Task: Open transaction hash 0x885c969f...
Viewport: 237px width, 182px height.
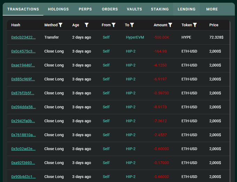Action: pos(23,79)
